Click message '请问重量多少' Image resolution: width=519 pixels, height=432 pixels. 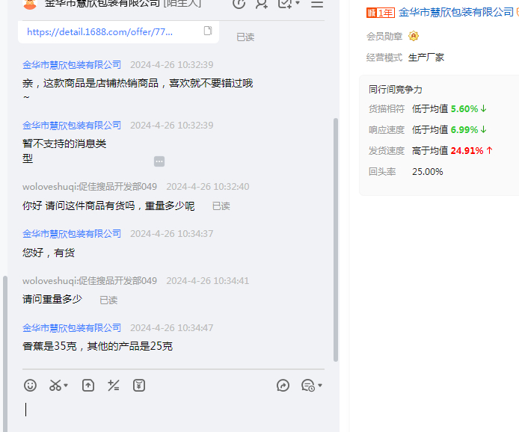[x=52, y=299]
